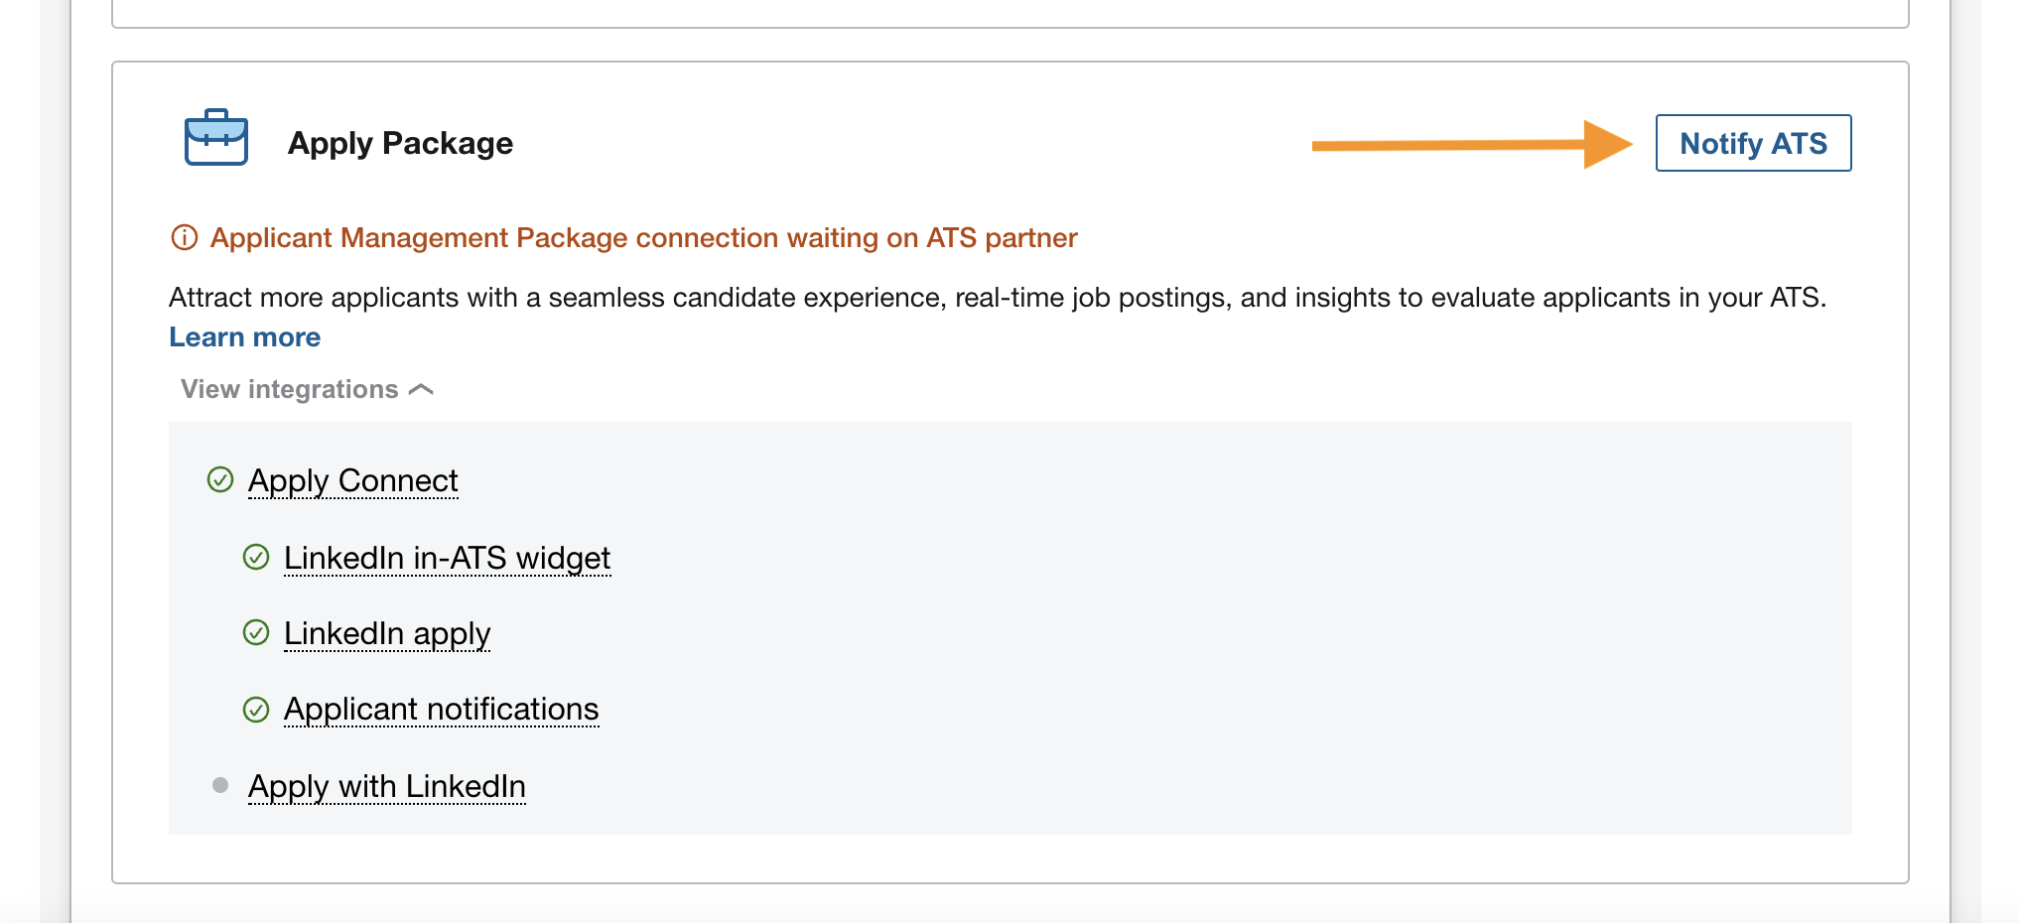The image size is (2019, 923).
Task: Click the Apply Package briefcase icon
Action: pos(216,137)
